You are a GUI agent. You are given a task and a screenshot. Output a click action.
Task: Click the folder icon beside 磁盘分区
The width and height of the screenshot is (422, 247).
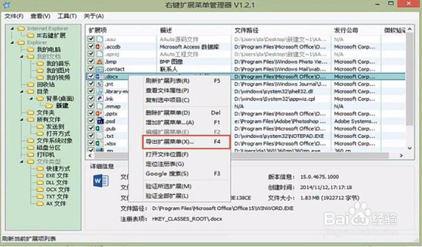tap(31, 147)
